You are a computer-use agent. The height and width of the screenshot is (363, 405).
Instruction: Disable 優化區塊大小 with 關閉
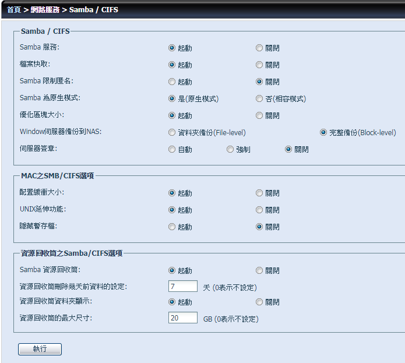coord(259,115)
